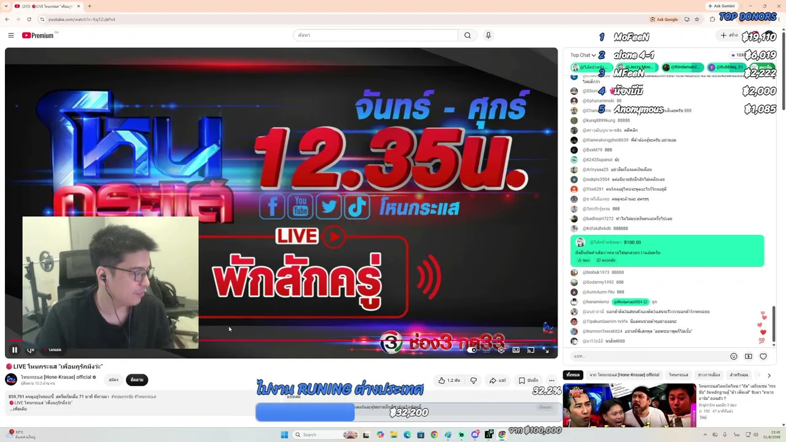Image resolution: width=786 pixels, height=442 pixels.
Task: Open the YouTube guide hamburger menu
Action: [x=10, y=35]
